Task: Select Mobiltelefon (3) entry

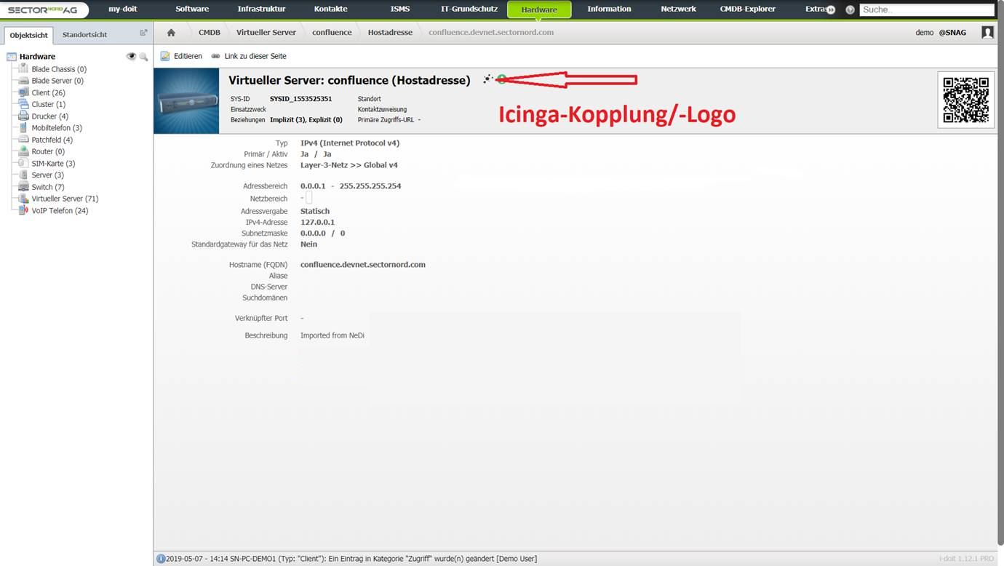Action: click(x=57, y=128)
